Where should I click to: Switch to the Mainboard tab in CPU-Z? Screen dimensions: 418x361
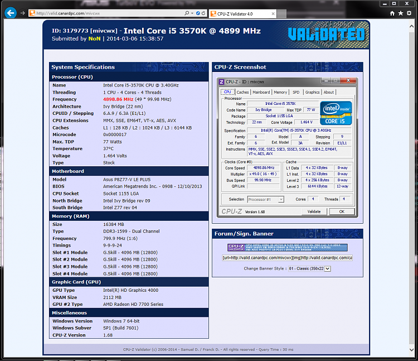[261, 92]
